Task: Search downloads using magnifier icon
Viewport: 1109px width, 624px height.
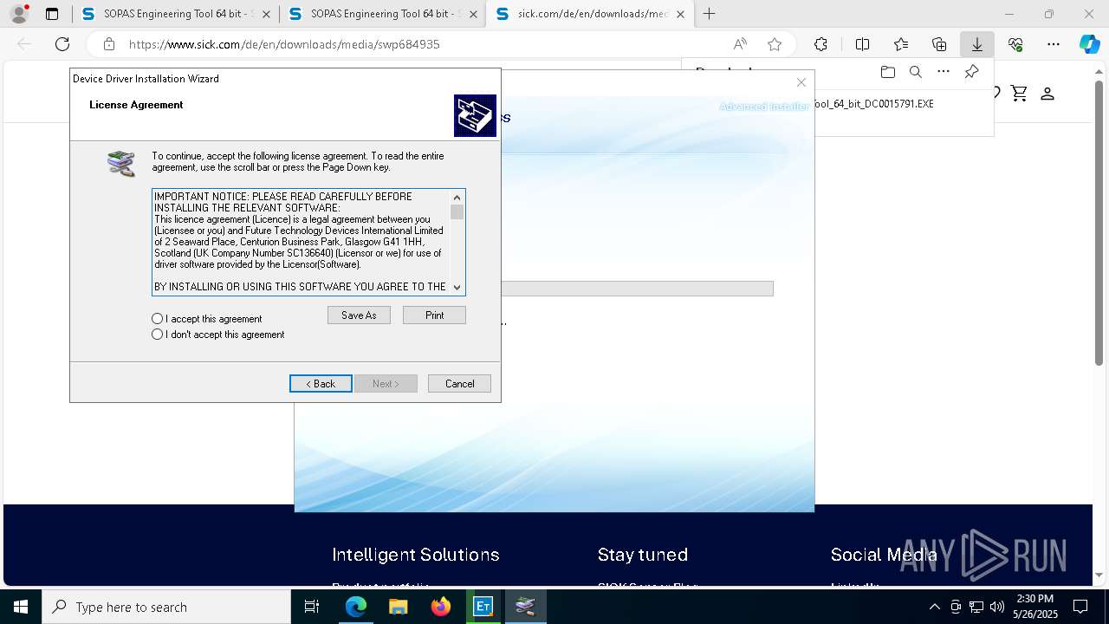Action: [915, 72]
